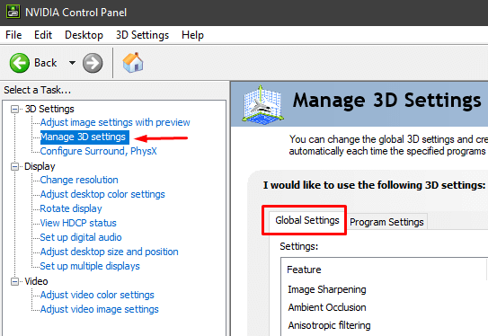This screenshot has width=488, height=336.
Task: Click the NVIDIA Control Panel title icon
Action: pos(13,12)
